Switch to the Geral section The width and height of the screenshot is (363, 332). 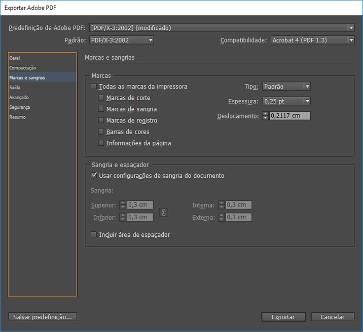[x=15, y=58]
